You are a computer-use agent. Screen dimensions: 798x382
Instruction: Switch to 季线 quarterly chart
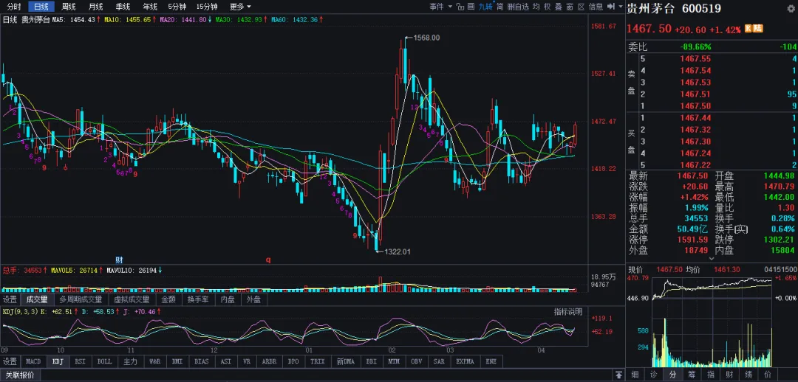[123, 7]
